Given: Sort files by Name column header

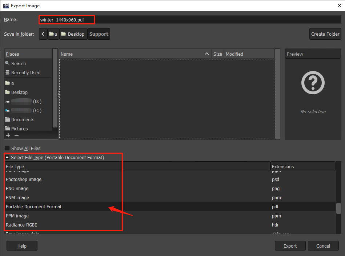Looking at the screenshot, I should click(135, 54).
